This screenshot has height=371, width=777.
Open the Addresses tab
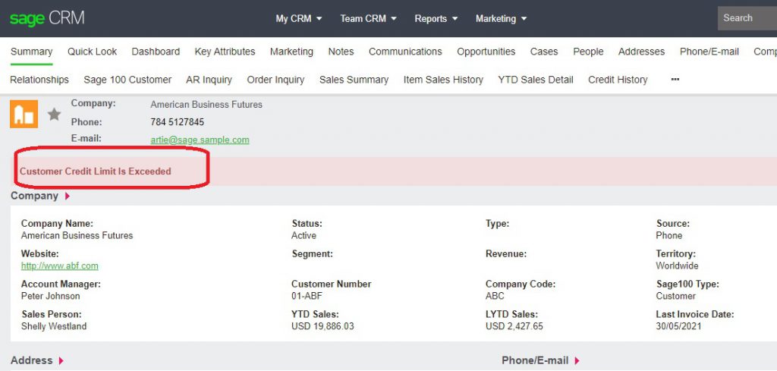[x=642, y=52]
